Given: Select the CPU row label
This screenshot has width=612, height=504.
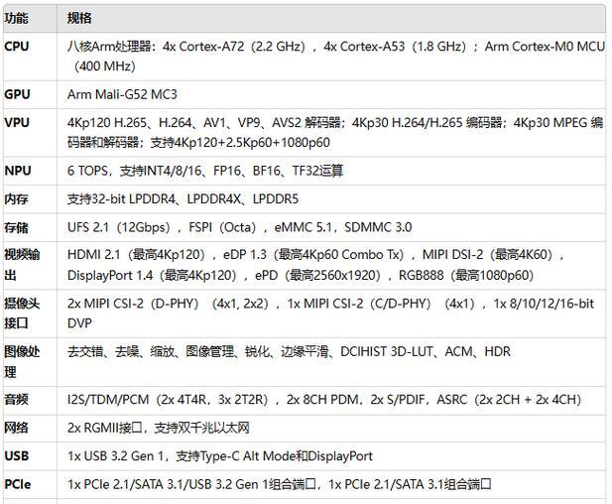Looking at the screenshot, I should pyautogui.click(x=17, y=47).
